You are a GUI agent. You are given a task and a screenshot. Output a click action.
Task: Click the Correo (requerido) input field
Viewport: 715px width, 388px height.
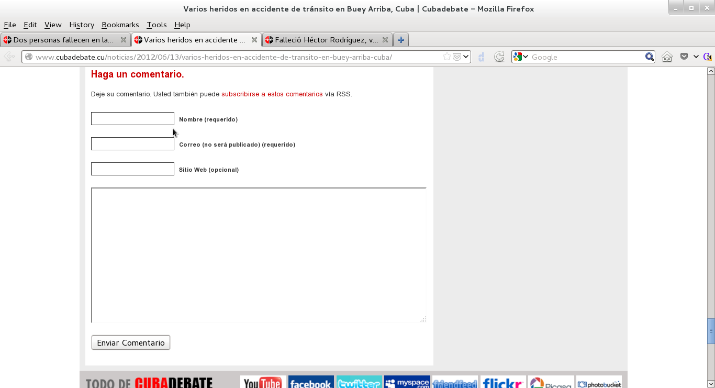tap(132, 143)
